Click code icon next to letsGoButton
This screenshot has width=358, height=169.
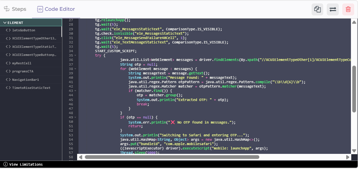pyautogui.click(x=8, y=30)
